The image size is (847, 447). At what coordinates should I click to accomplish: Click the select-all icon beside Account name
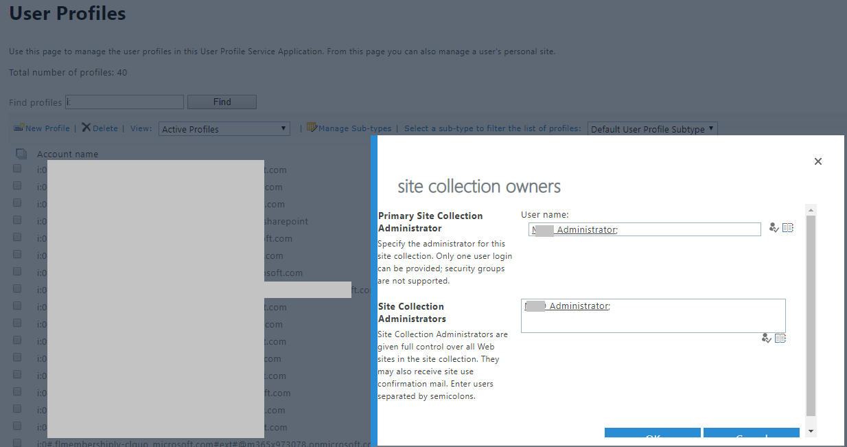pyautogui.click(x=21, y=154)
